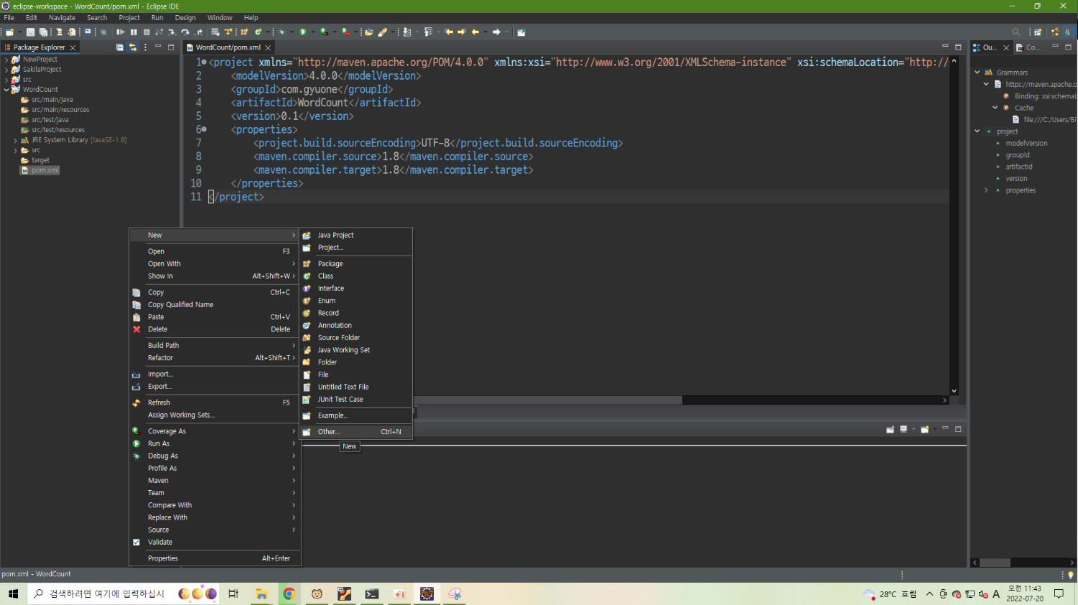Screen dimensions: 1078x605
Task: Click the Suspend debug icon in toolbar
Action: pos(134,32)
